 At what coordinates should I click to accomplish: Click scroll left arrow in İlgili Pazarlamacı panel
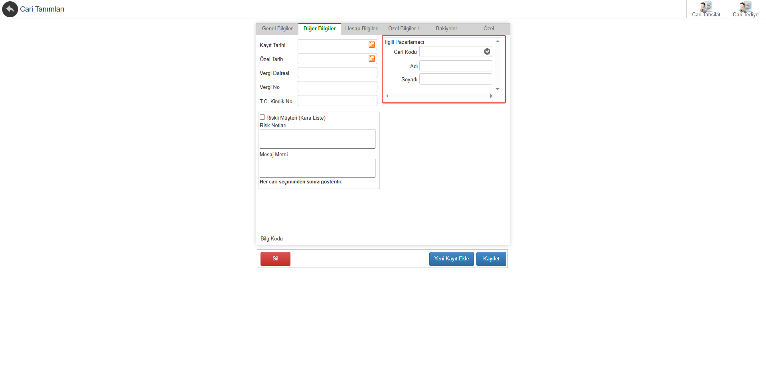click(x=387, y=96)
